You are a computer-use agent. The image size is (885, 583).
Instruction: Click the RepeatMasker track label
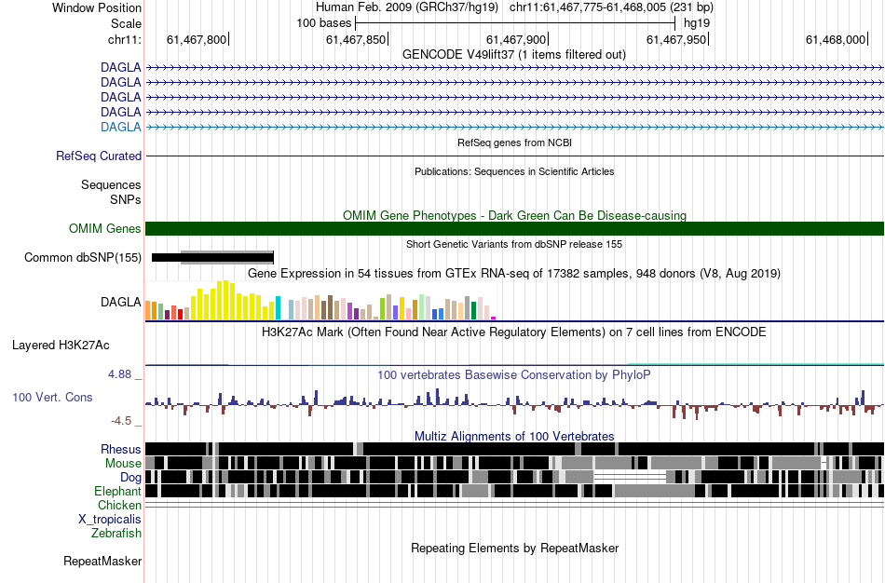point(102,561)
